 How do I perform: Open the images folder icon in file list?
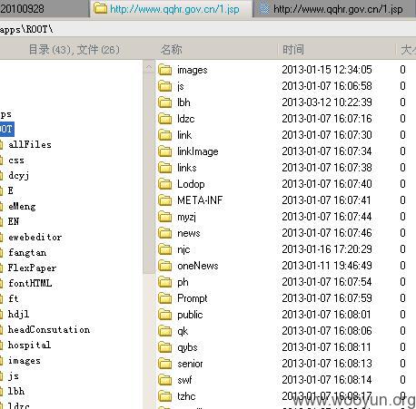[x=165, y=70]
